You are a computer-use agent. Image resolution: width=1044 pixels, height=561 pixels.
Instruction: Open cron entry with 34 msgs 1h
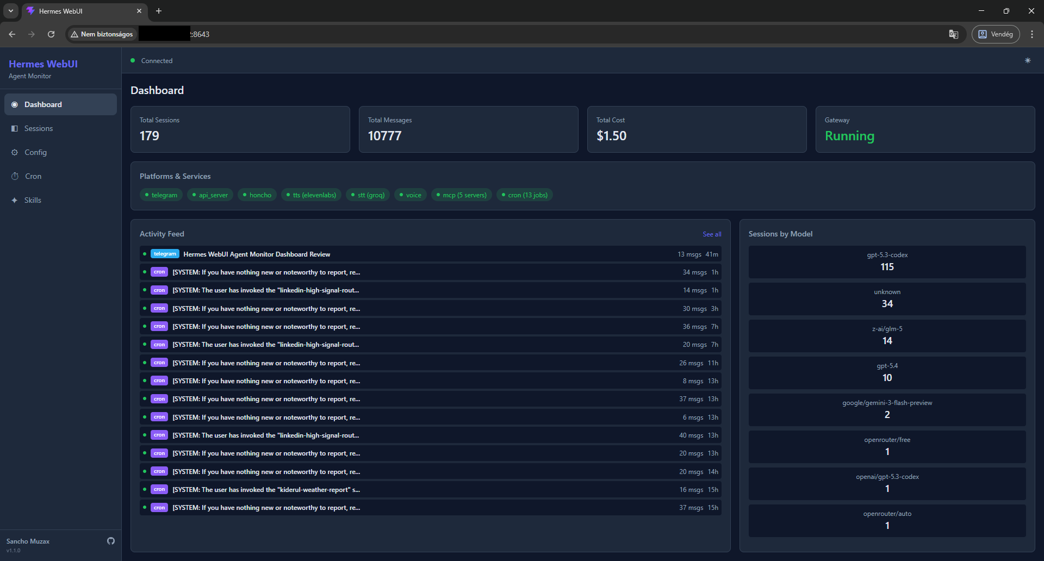click(x=431, y=272)
